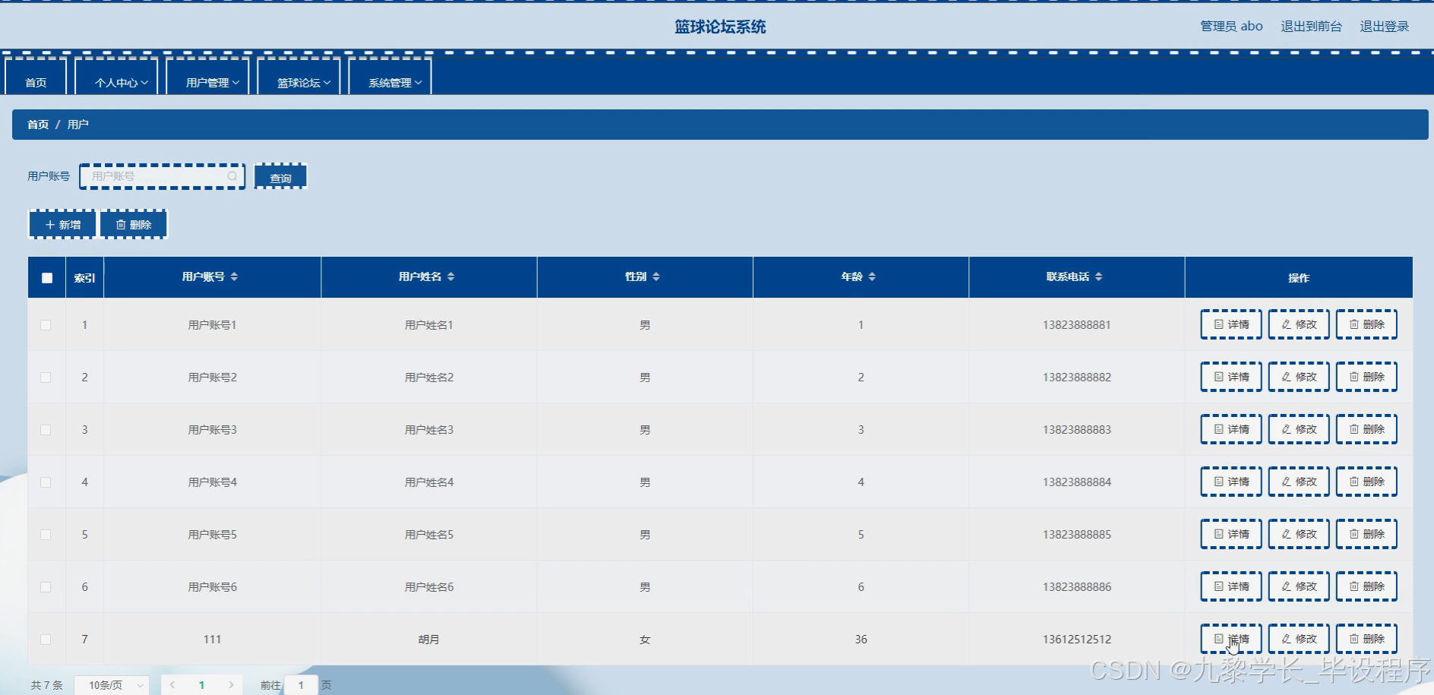The height and width of the screenshot is (695, 1434).
Task: Sort by 性别 column arrows
Action: 656,276
